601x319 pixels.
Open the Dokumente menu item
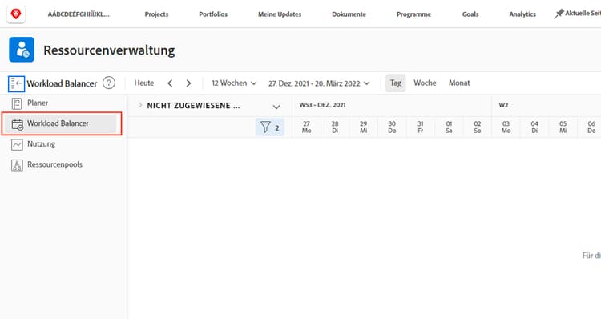[349, 14]
